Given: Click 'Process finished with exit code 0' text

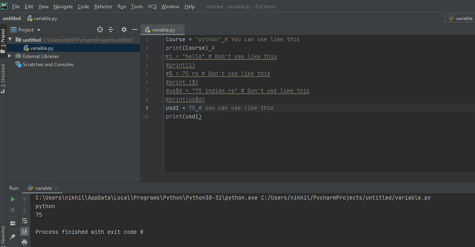Looking at the screenshot, I should coord(90,232).
